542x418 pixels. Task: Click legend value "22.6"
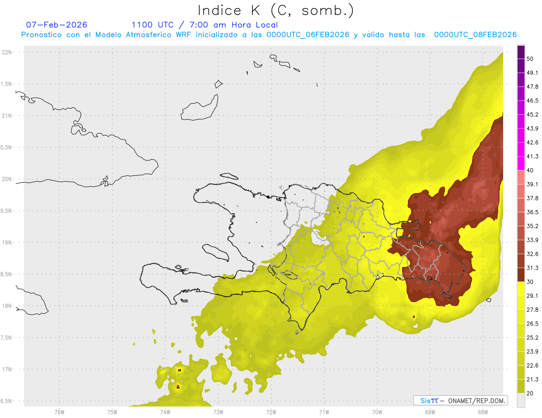point(533,366)
